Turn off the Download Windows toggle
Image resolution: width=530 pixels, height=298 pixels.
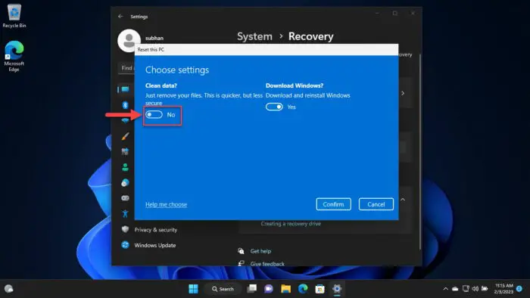[274, 107]
